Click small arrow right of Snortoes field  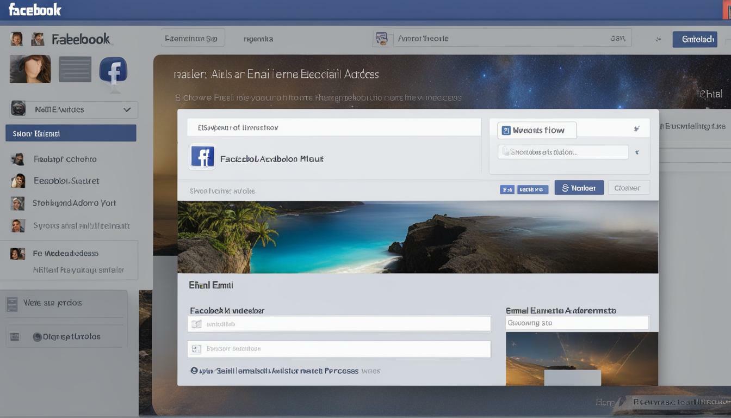[637, 153]
